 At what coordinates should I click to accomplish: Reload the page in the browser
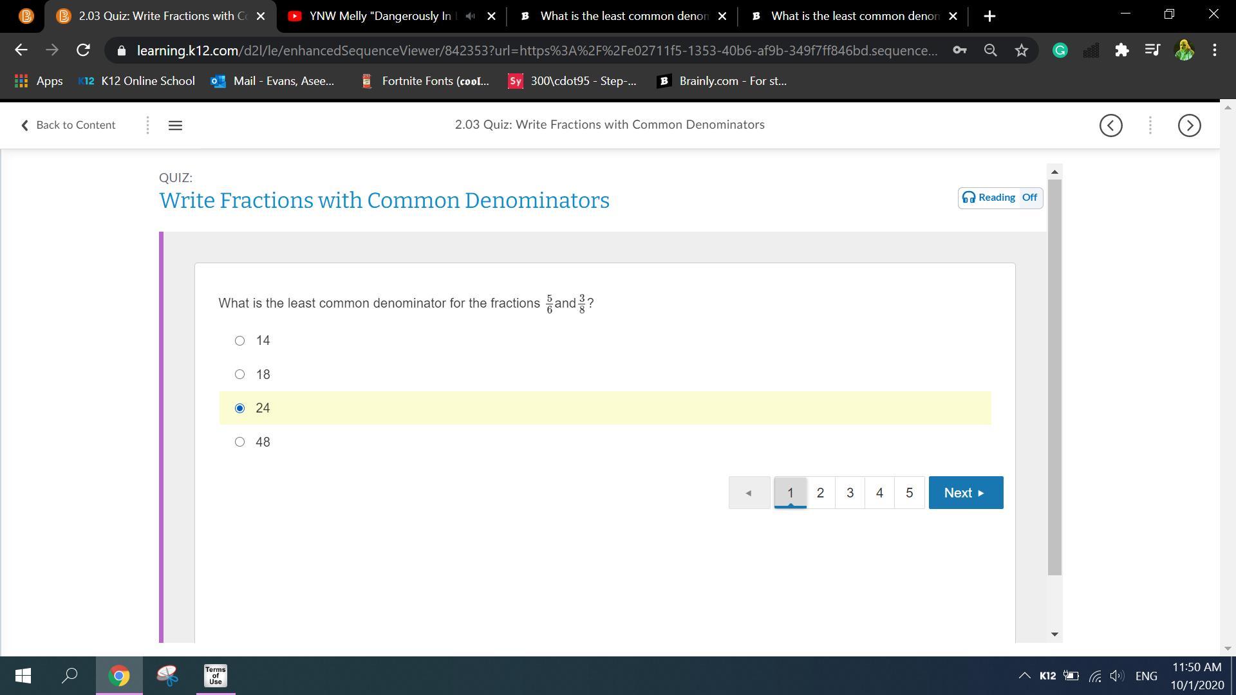pyautogui.click(x=83, y=50)
